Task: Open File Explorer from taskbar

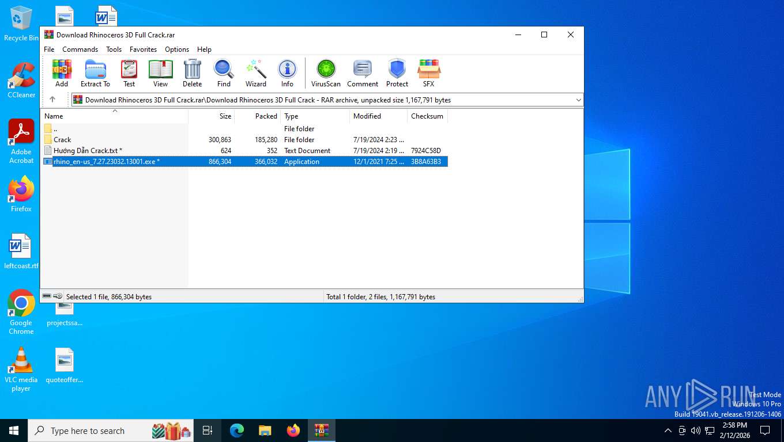Action: (x=265, y=430)
